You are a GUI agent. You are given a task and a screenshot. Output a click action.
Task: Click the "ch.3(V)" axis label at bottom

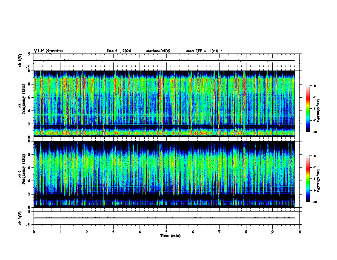point(20,218)
